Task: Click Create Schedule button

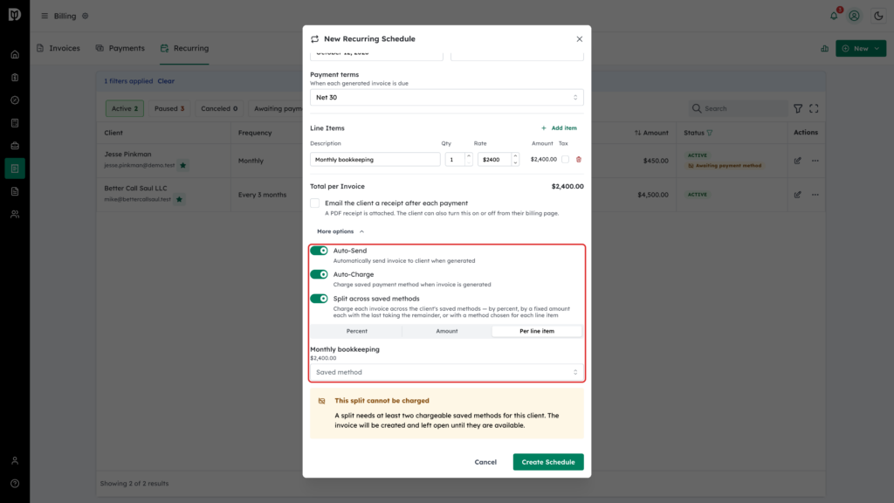Action: [548, 462]
